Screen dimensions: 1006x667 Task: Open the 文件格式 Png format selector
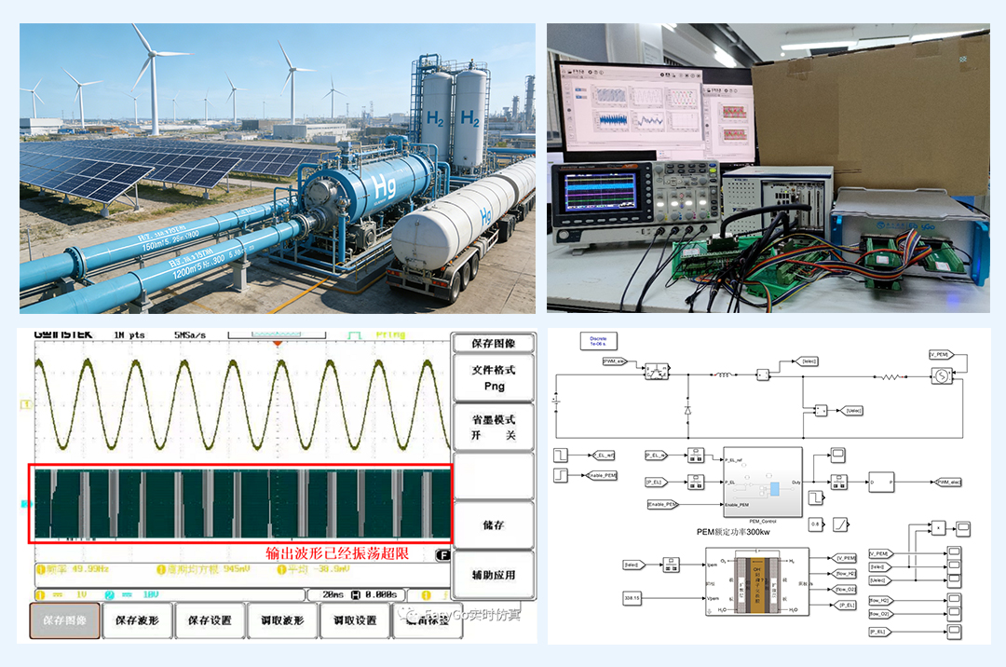coord(494,378)
